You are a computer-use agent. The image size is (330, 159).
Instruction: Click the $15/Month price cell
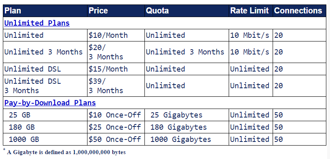(x=116, y=69)
